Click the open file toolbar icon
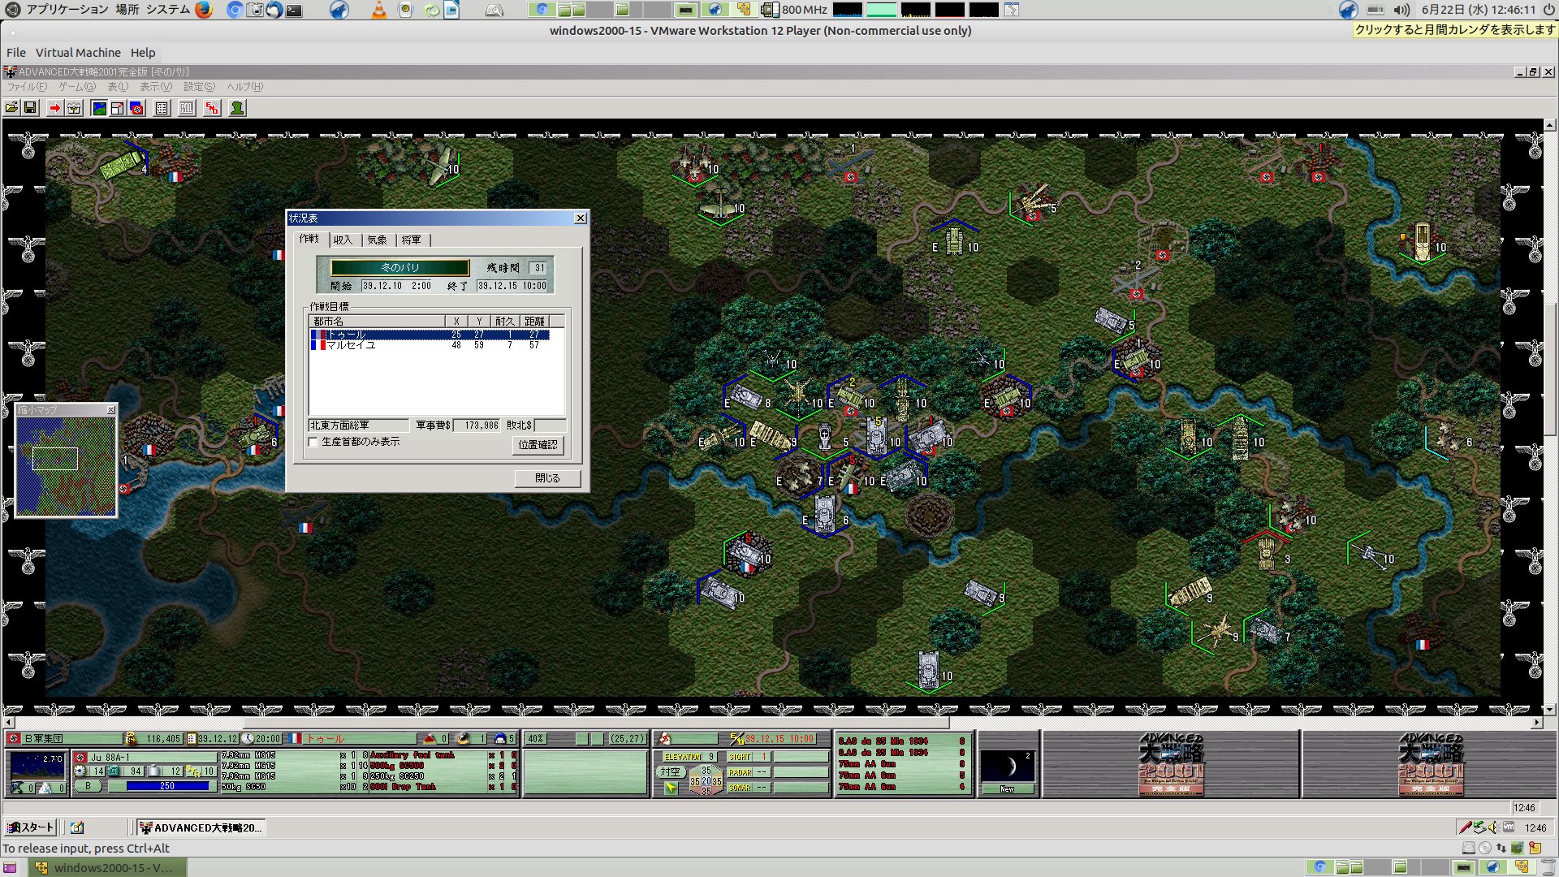The height and width of the screenshot is (877, 1559). [11, 108]
